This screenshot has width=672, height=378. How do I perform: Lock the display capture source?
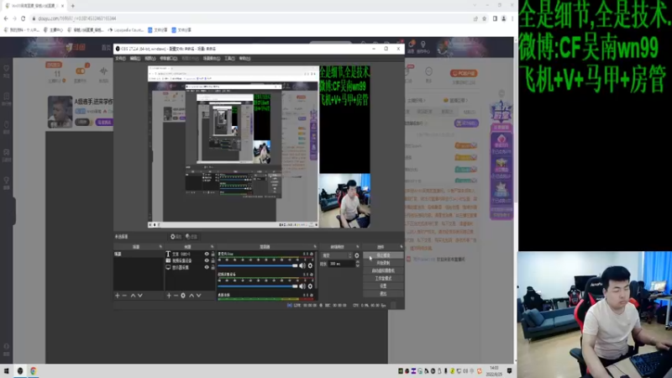point(213,267)
